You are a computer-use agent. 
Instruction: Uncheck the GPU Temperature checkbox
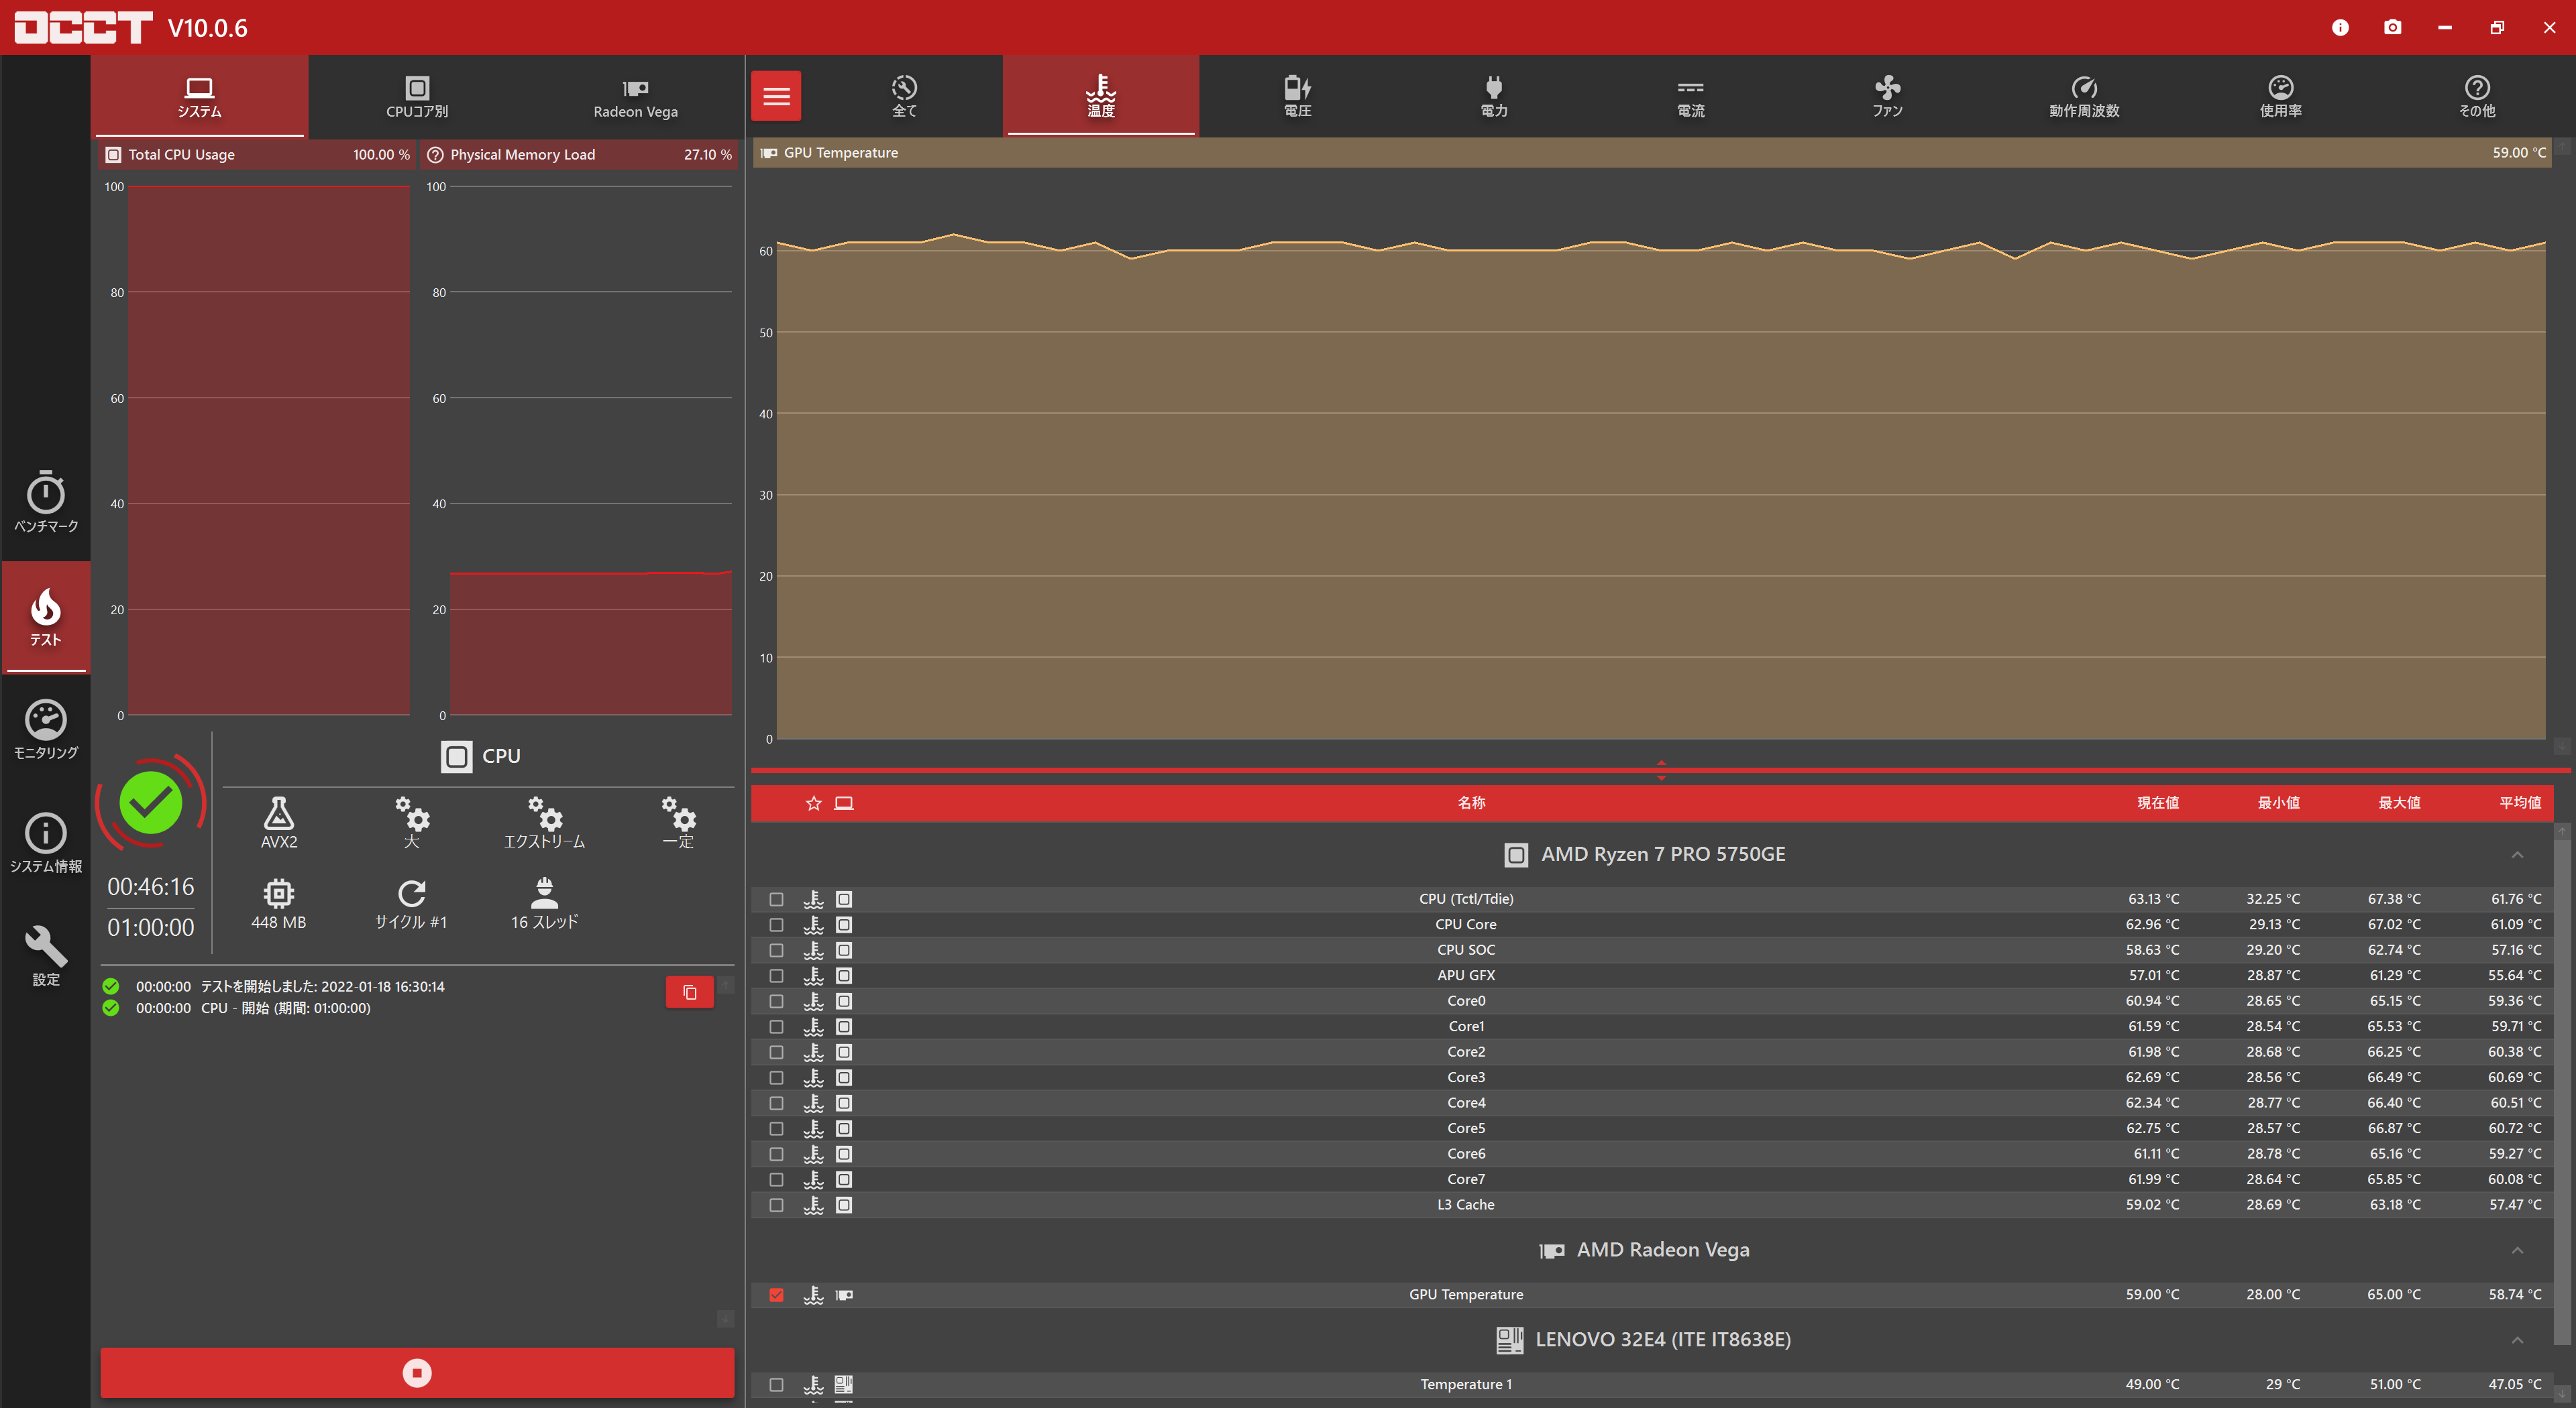point(776,1295)
